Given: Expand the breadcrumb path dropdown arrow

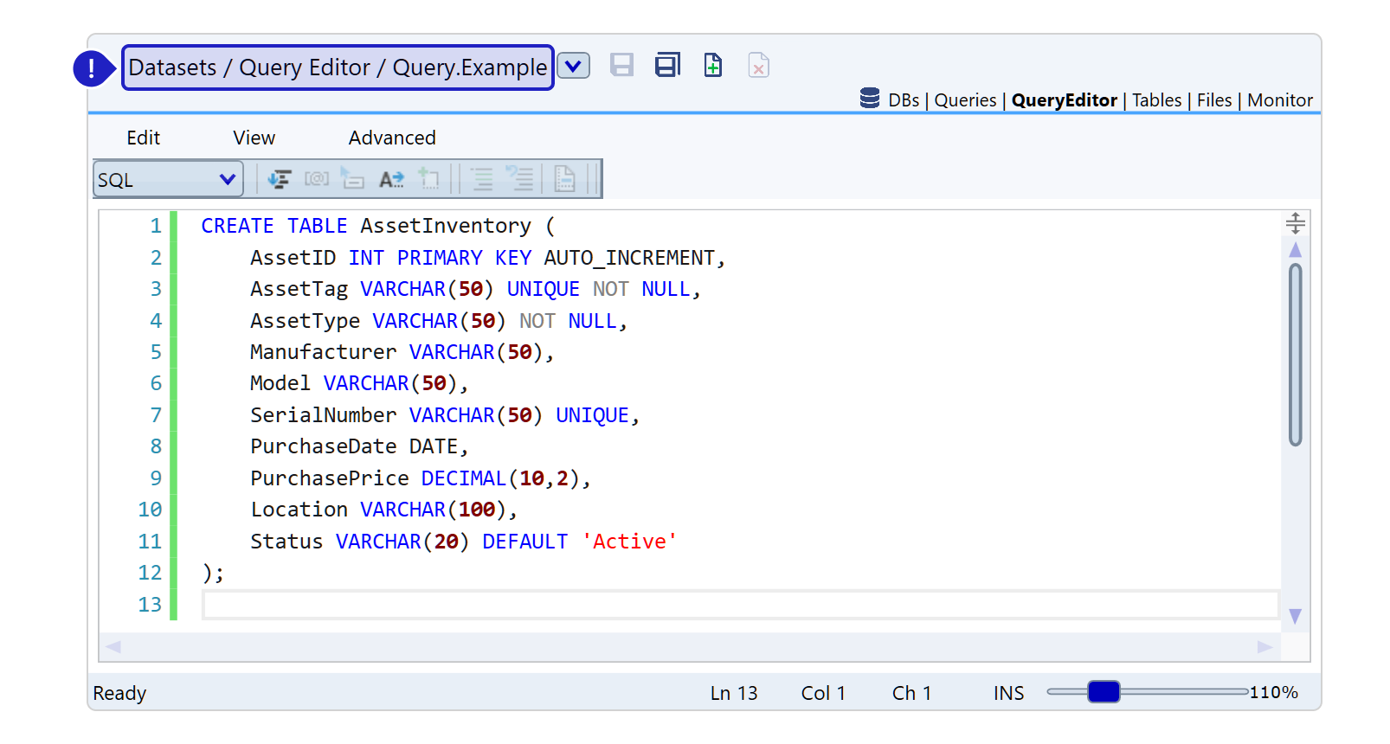Looking at the screenshot, I should coord(573,67).
